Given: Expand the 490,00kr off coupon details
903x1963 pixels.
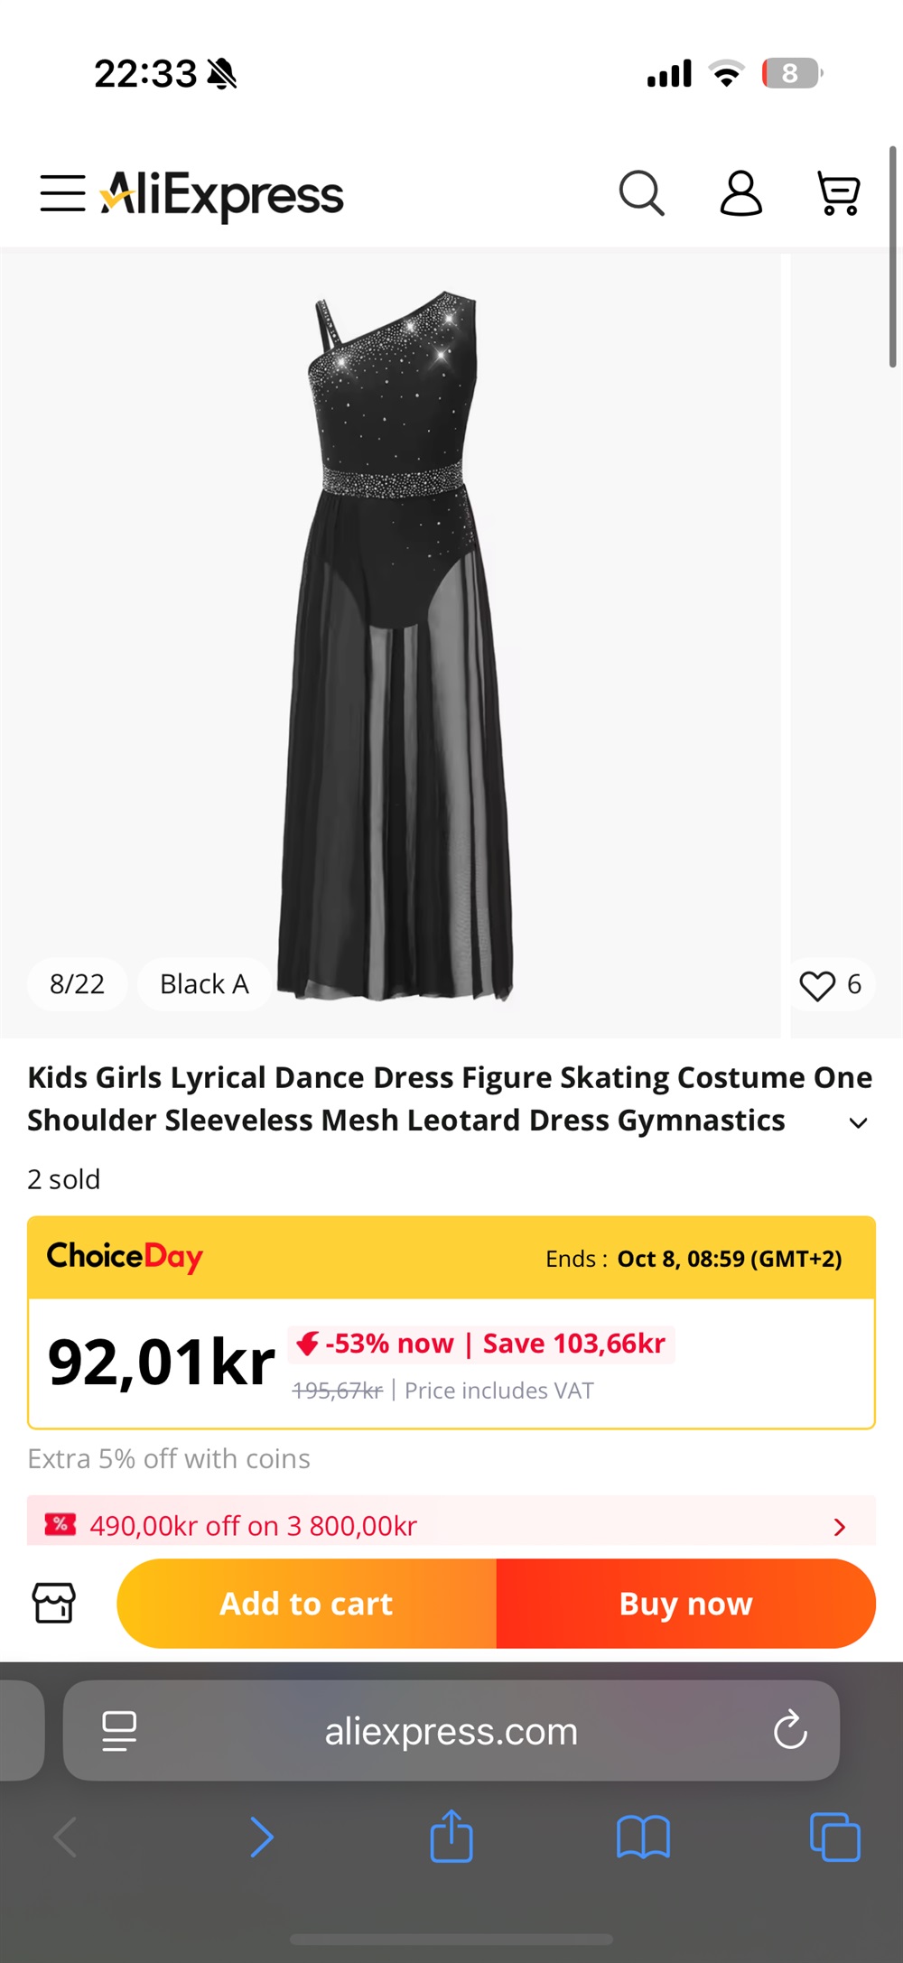Looking at the screenshot, I should tap(840, 1527).
